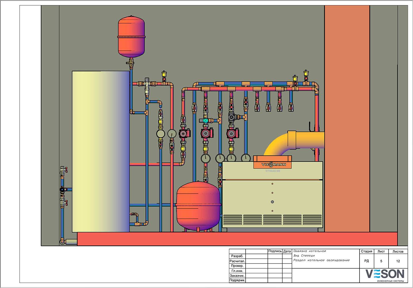Select the tall cream storage water tank
The width and height of the screenshot is (413, 288).
(100, 151)
